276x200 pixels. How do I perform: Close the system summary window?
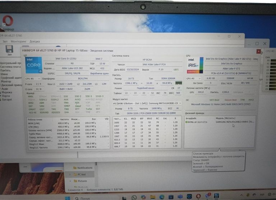(258, 51)
